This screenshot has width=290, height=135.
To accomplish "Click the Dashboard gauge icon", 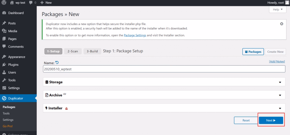I will (x=4, y=13).
